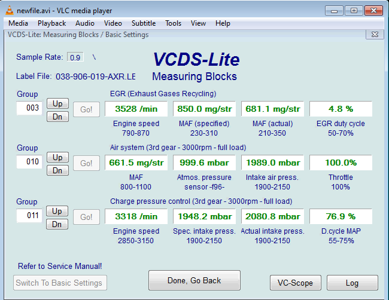Image resolution: width=389 pixels, height=300 pixels.
Task: Click the Log button
Action: [x=352, y=283]
